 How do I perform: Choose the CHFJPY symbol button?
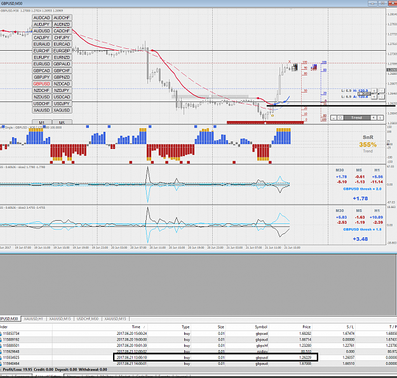(x=62, y=37)
